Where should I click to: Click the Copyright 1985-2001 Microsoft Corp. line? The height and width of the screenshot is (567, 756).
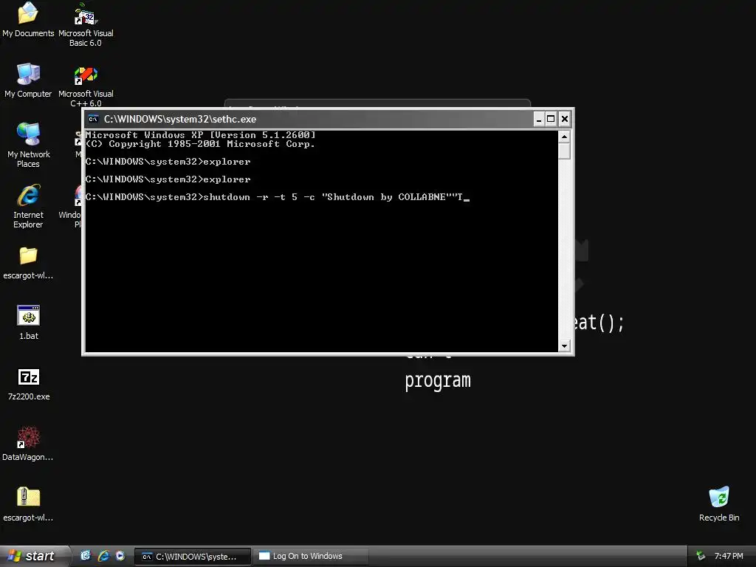pyautogui.click(x=200, y=144)
